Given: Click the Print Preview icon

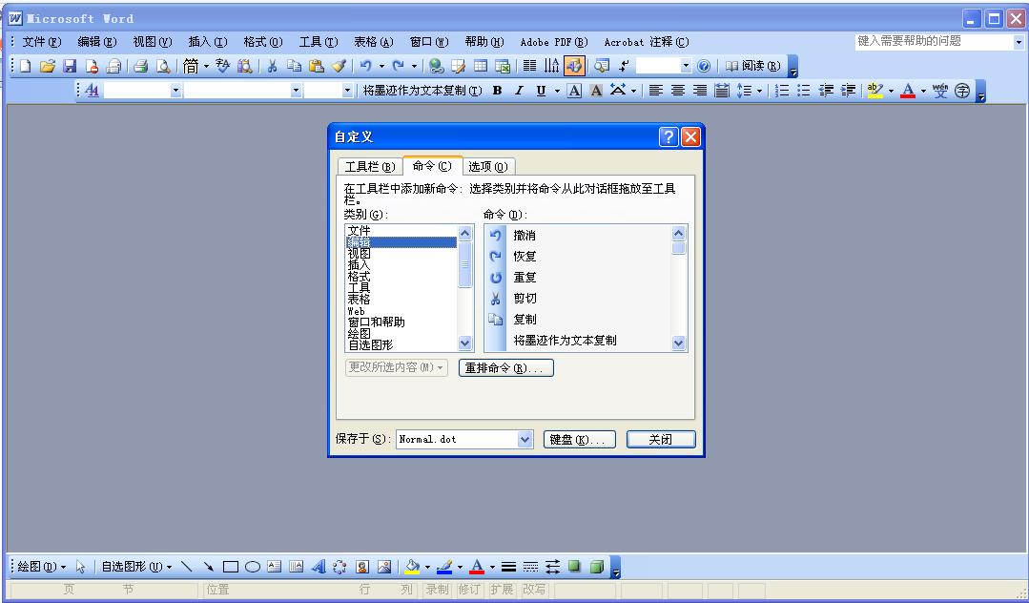Looking at the screenshot, I should point(163,66).
